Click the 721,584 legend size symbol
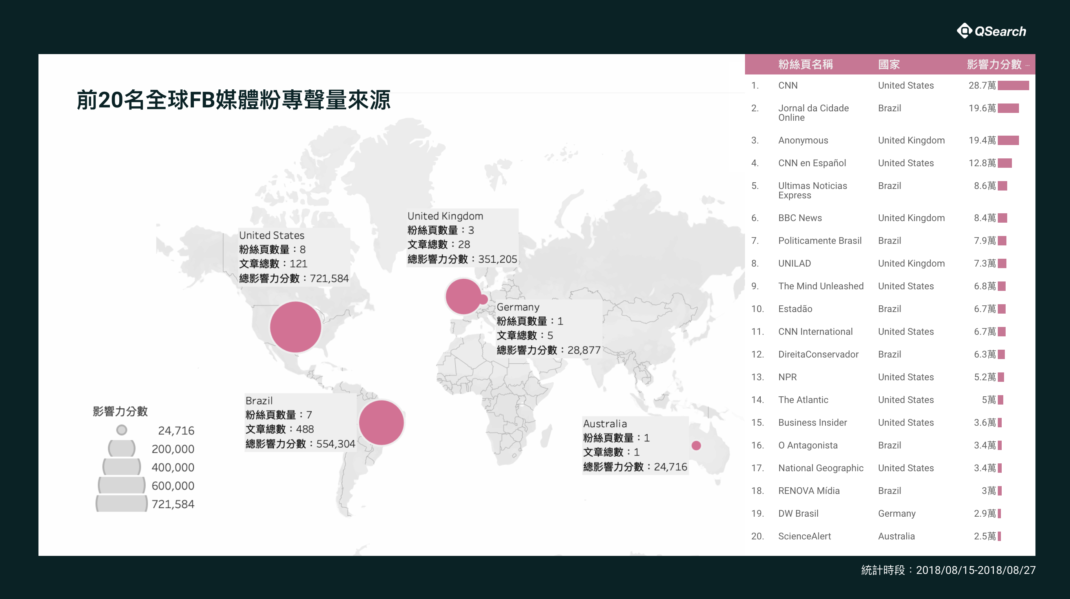The image size is (1070, 599). [121, 504]
